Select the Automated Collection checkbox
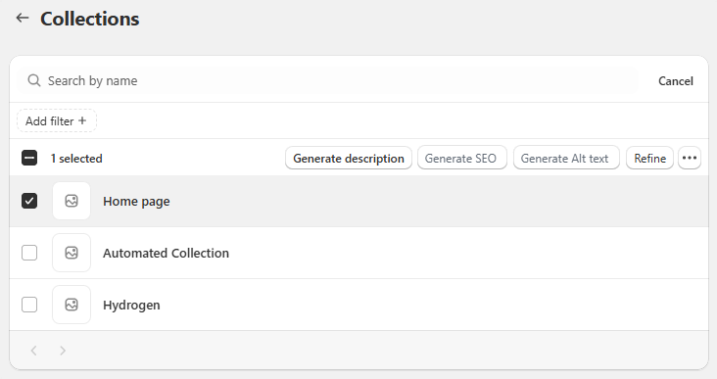 click(x=29, y=253)
